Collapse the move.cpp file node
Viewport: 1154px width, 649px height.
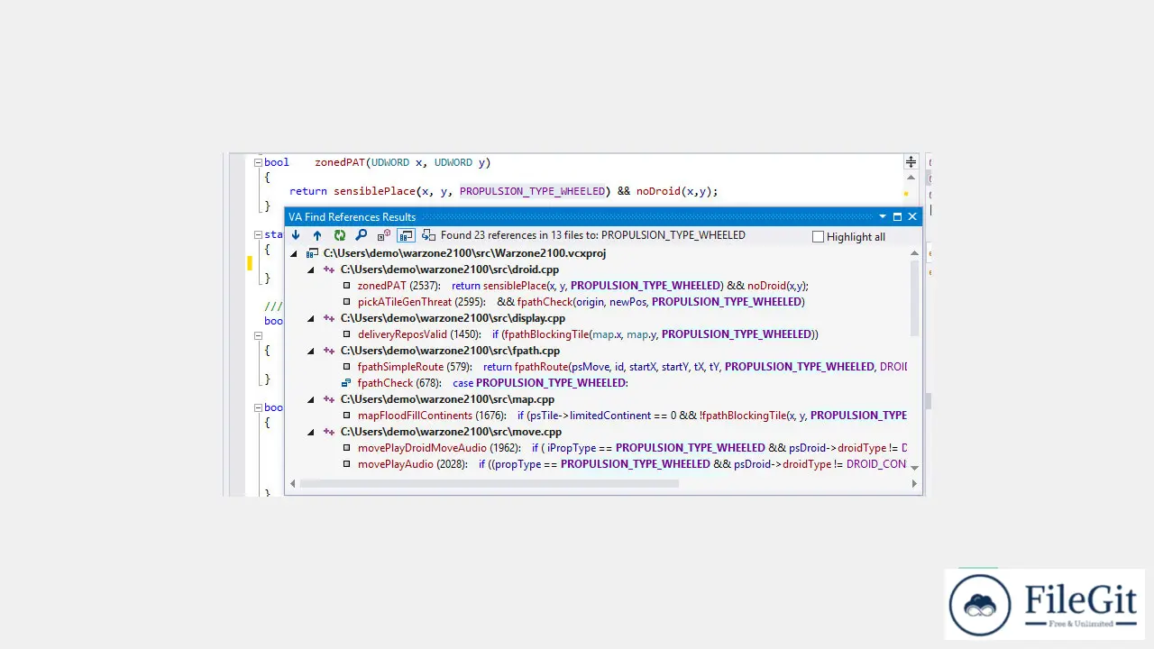click(311, 432)
